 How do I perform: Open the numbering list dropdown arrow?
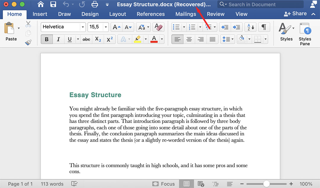pos(200,27)
